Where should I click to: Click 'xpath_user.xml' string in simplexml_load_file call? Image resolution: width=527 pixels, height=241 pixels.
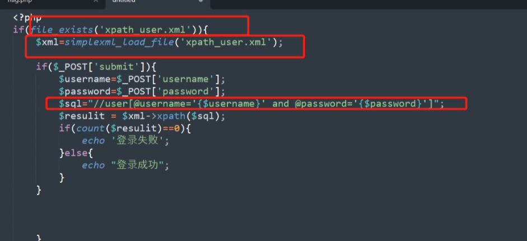(x=228, y=42)
